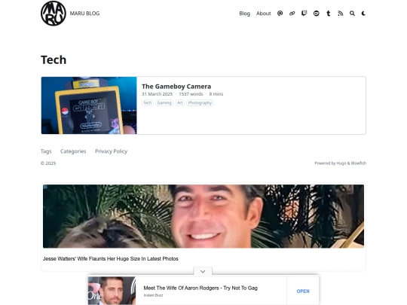
Task: Click the Tech page heading
Action: click(54, 60)
